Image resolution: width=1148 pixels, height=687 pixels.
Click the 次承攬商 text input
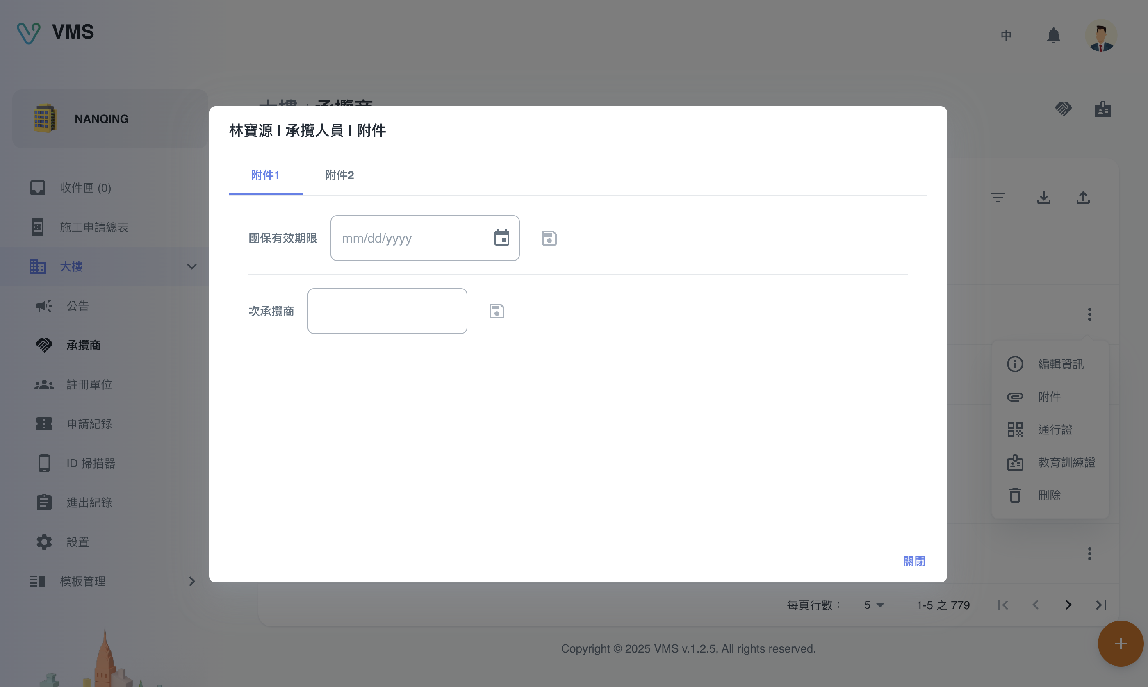[387, 311]
